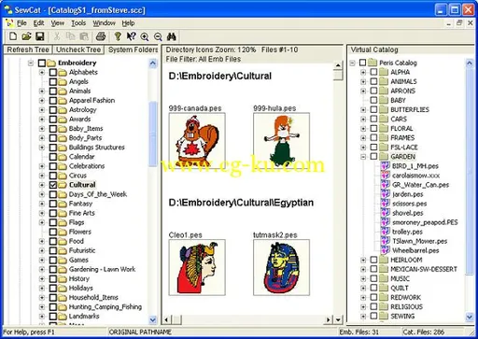Print using the printer toolbar icon
Image resolution: width=478 pixels, height=339 pixels.
(x=101, y=36)
